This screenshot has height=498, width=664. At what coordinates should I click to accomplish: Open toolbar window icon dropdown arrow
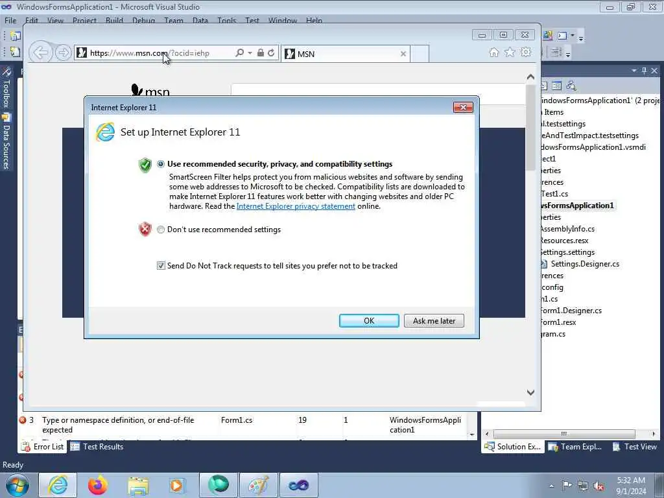click(x=573, y=36)
